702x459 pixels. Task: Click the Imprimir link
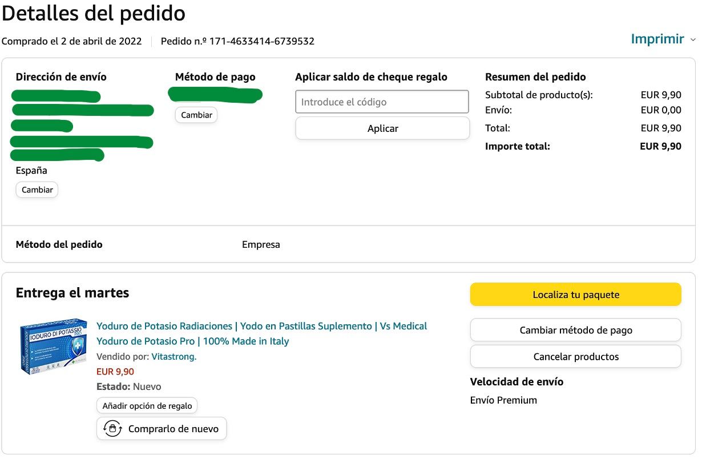(657, 39)
